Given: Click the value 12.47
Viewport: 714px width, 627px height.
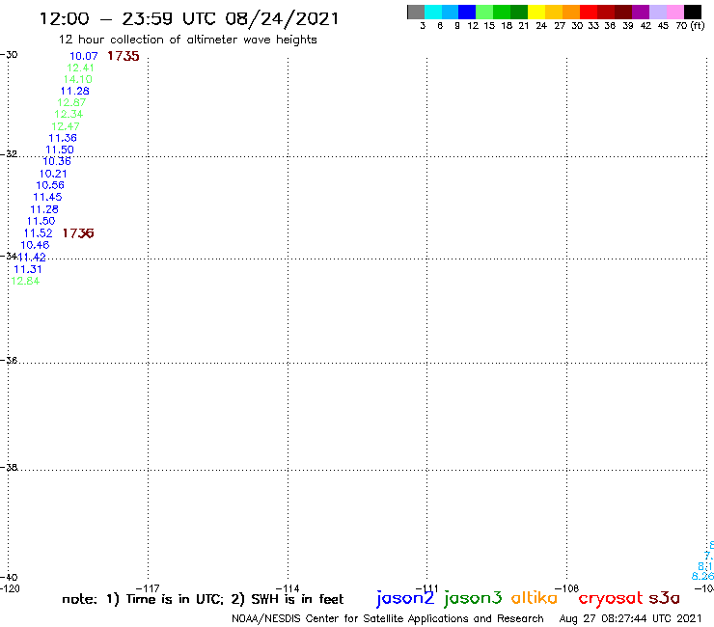Looking at the screenshot, I should click(65, 126).
